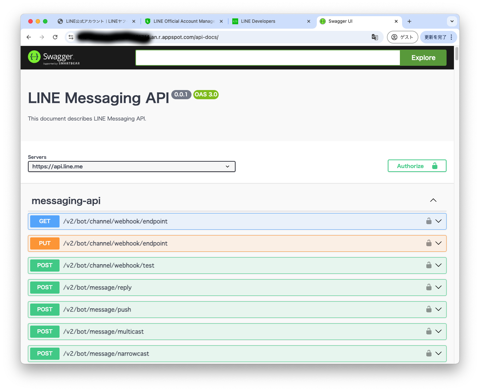
Task: Open site info icon in address bar
Action: pyautogui.click(x=71, y=37)
